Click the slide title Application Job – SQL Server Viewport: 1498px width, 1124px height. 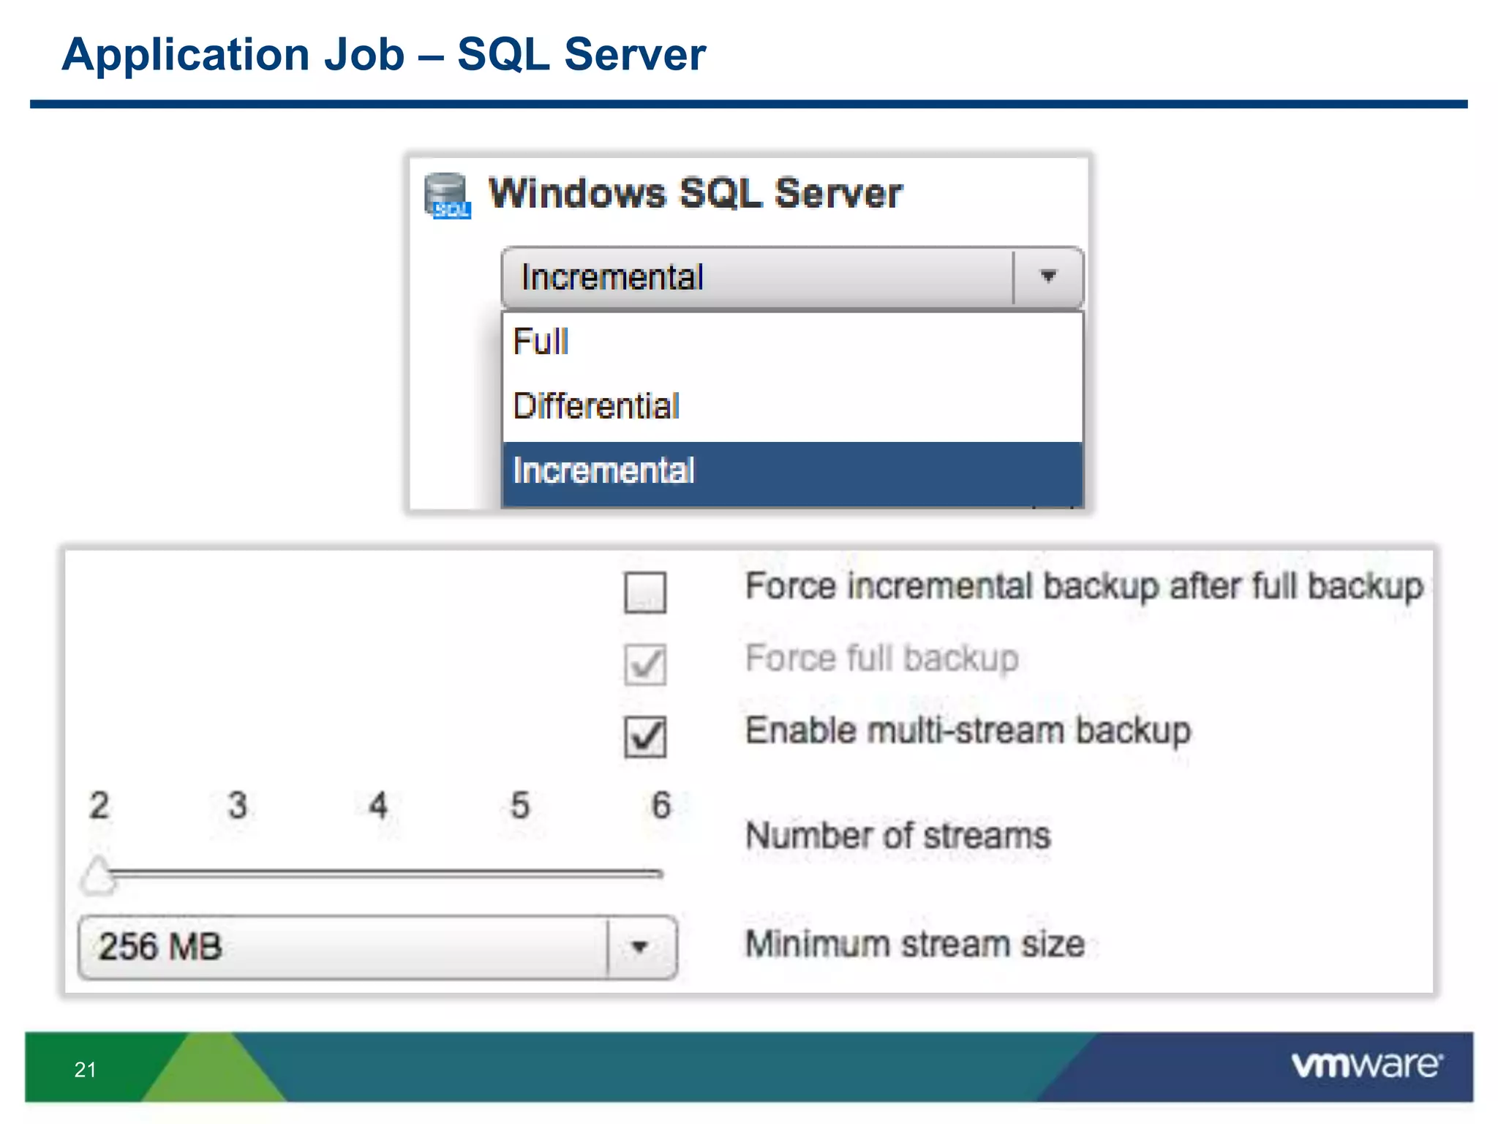[x=384, y=55]
